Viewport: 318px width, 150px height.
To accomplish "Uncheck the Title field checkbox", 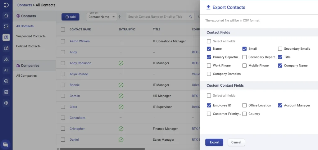I will [x=280, y=57].
